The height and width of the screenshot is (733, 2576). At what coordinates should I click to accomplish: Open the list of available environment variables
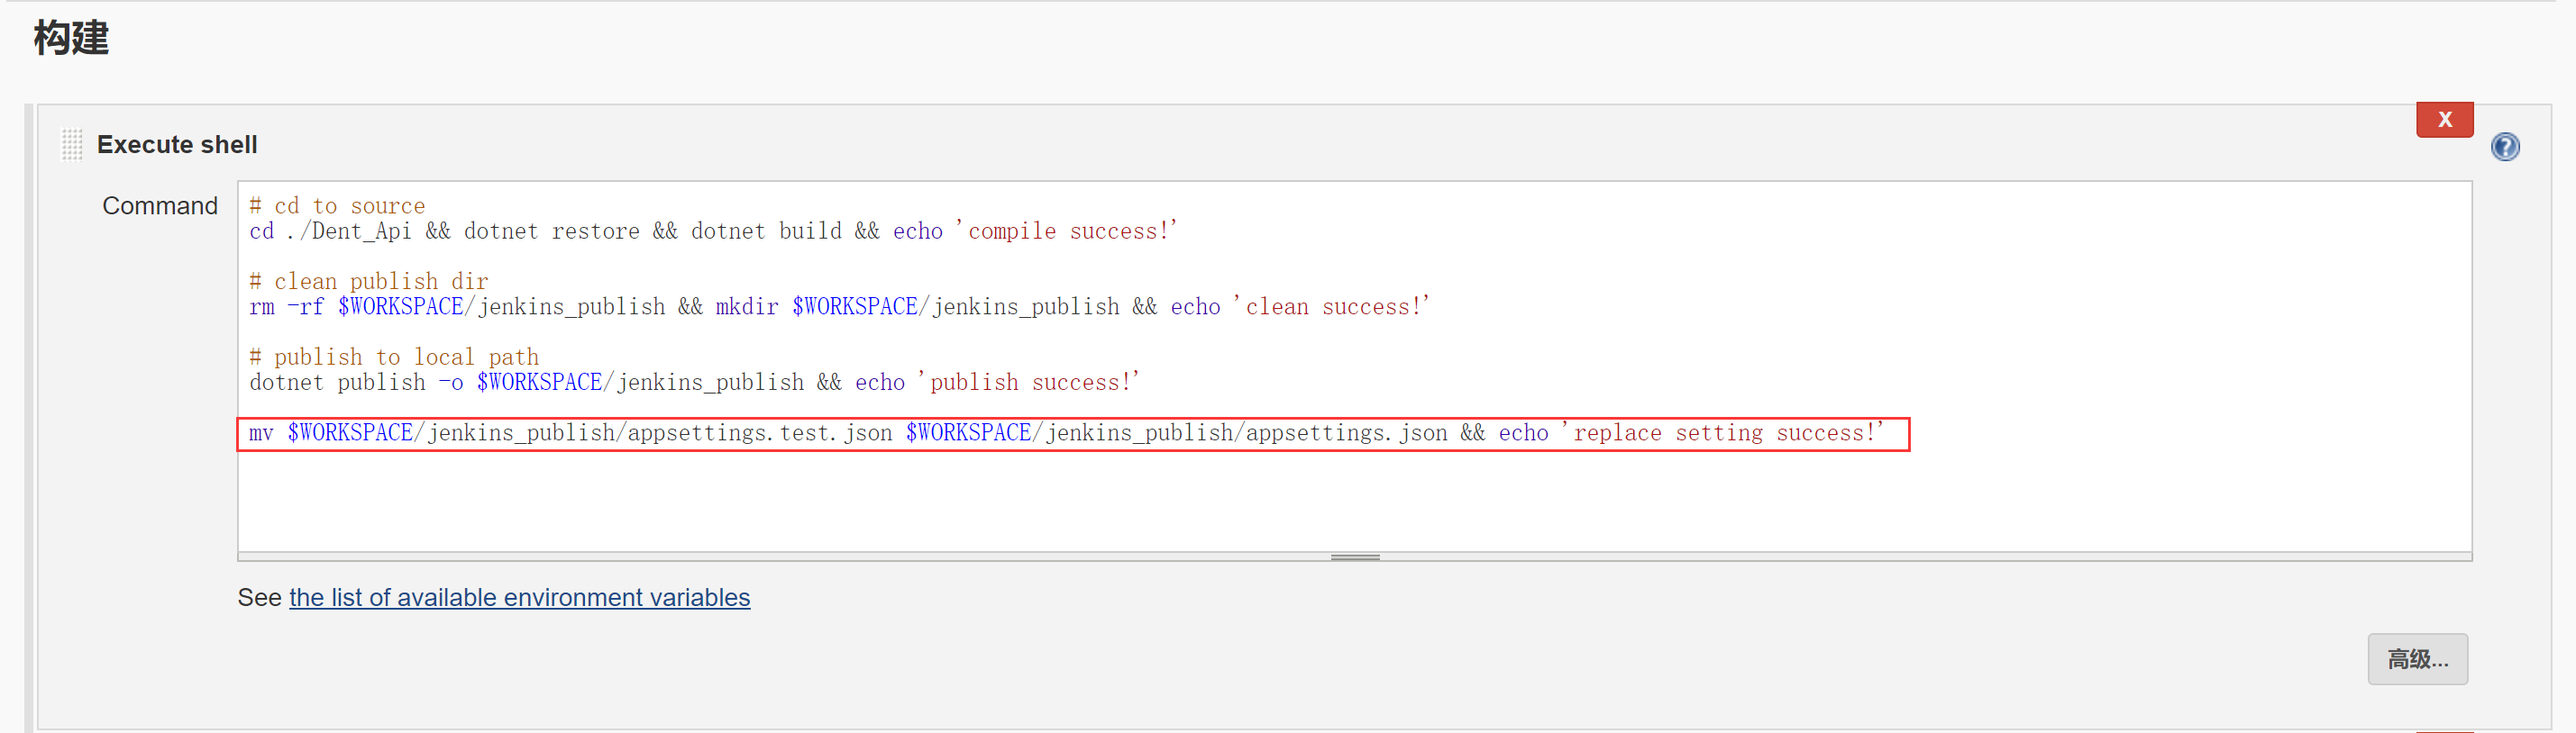click(519, 597)
